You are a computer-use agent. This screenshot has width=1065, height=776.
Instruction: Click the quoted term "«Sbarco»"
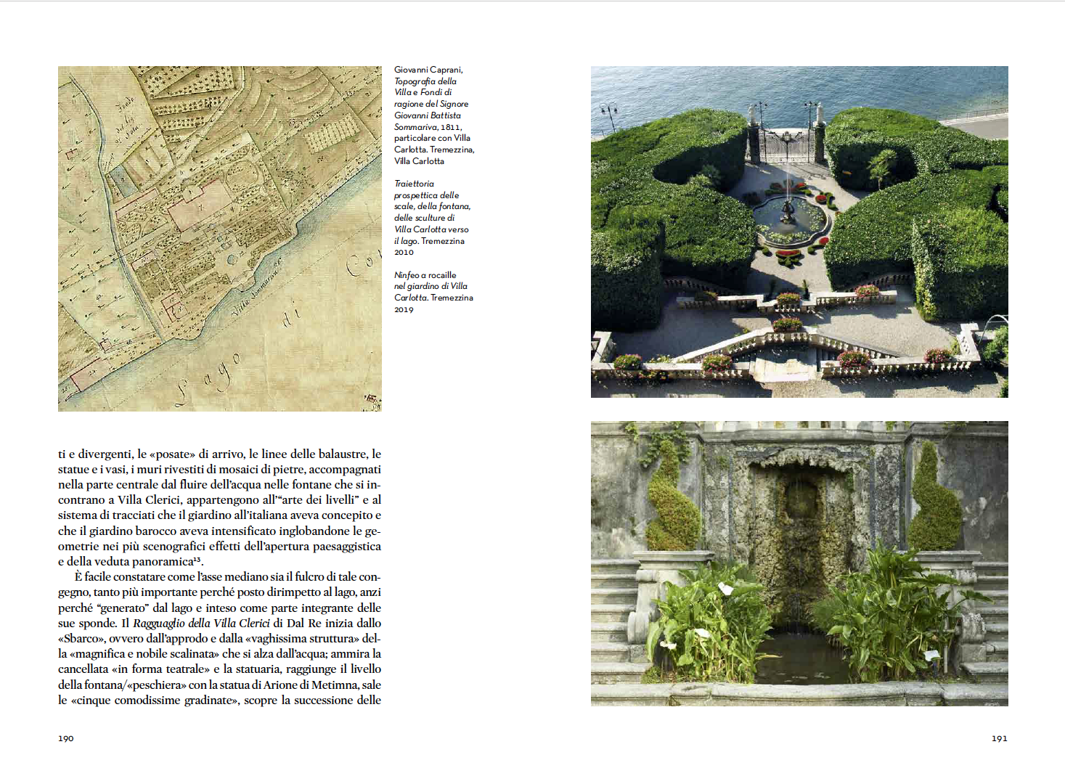click(81, 639)
